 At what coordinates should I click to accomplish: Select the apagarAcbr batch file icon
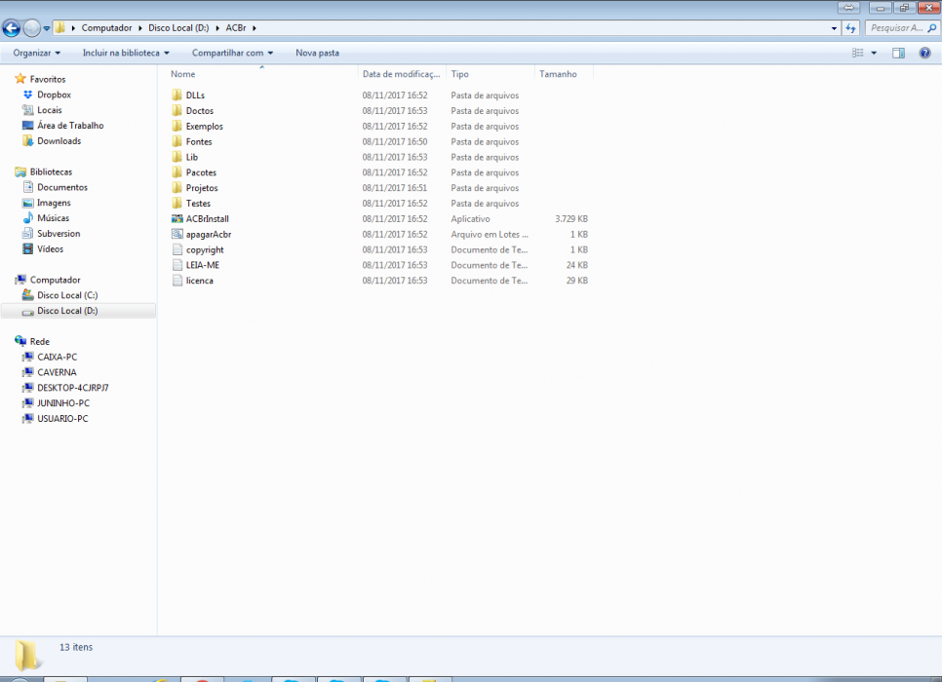point(177,234)
